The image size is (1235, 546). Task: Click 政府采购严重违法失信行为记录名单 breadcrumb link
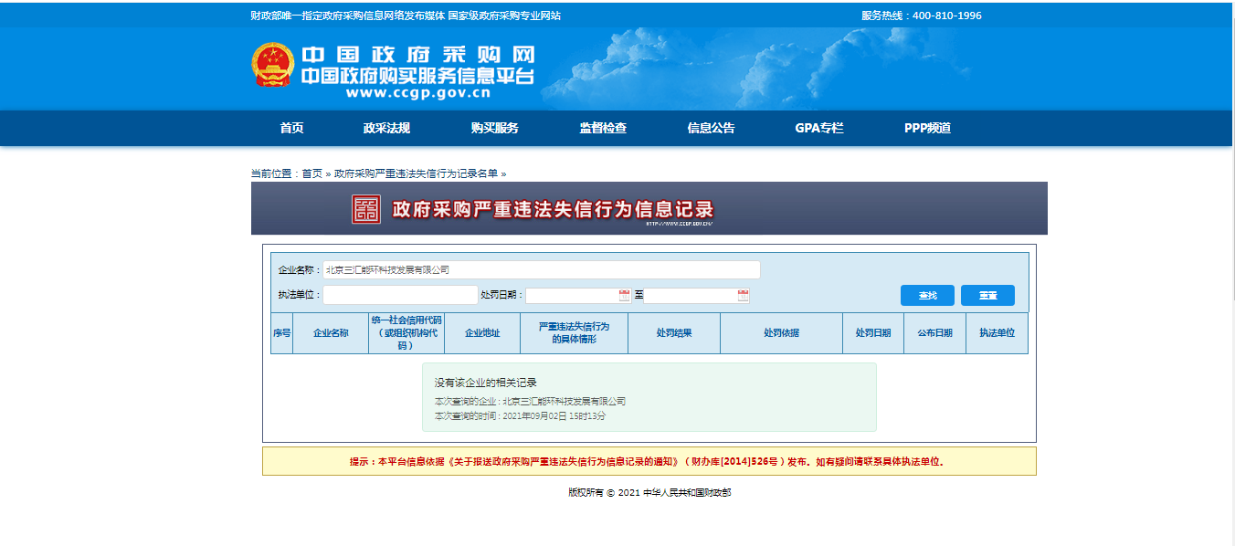416,173
